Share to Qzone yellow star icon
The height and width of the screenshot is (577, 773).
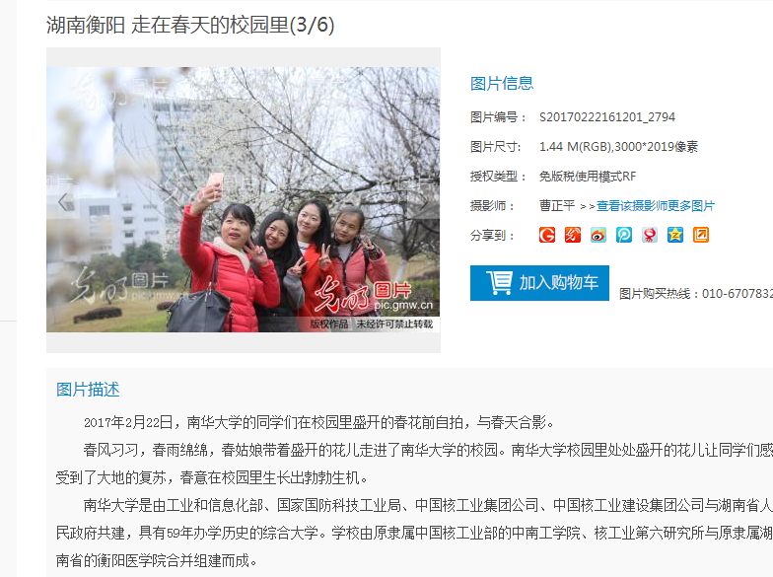pos(674,235)
